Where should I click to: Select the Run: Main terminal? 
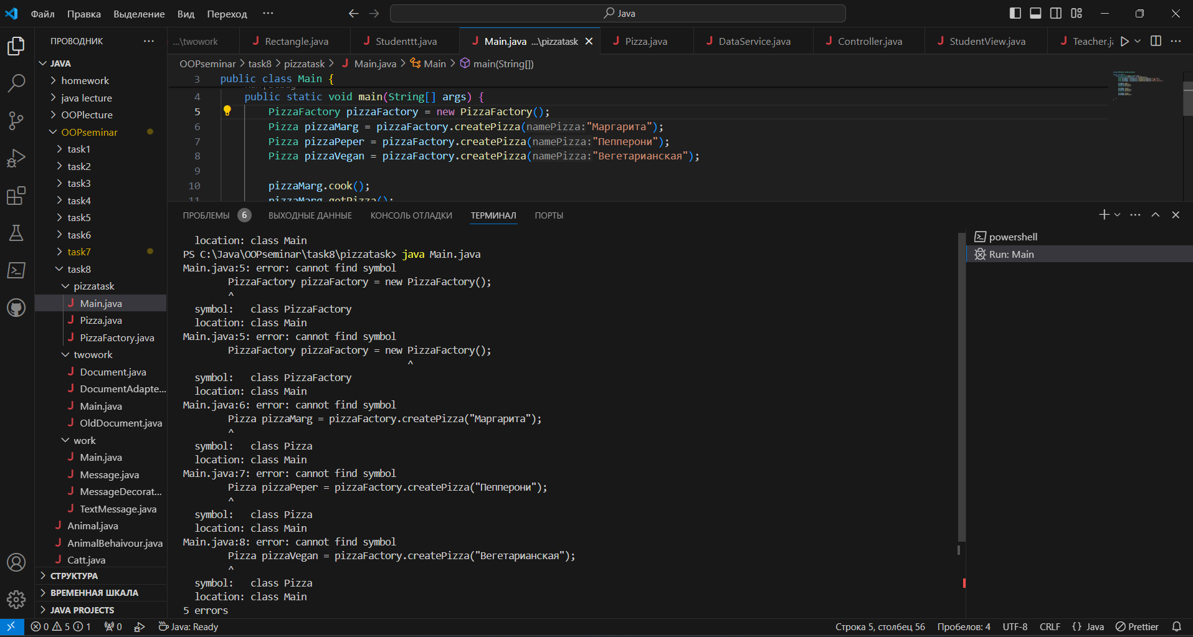tap(1079, 254)
